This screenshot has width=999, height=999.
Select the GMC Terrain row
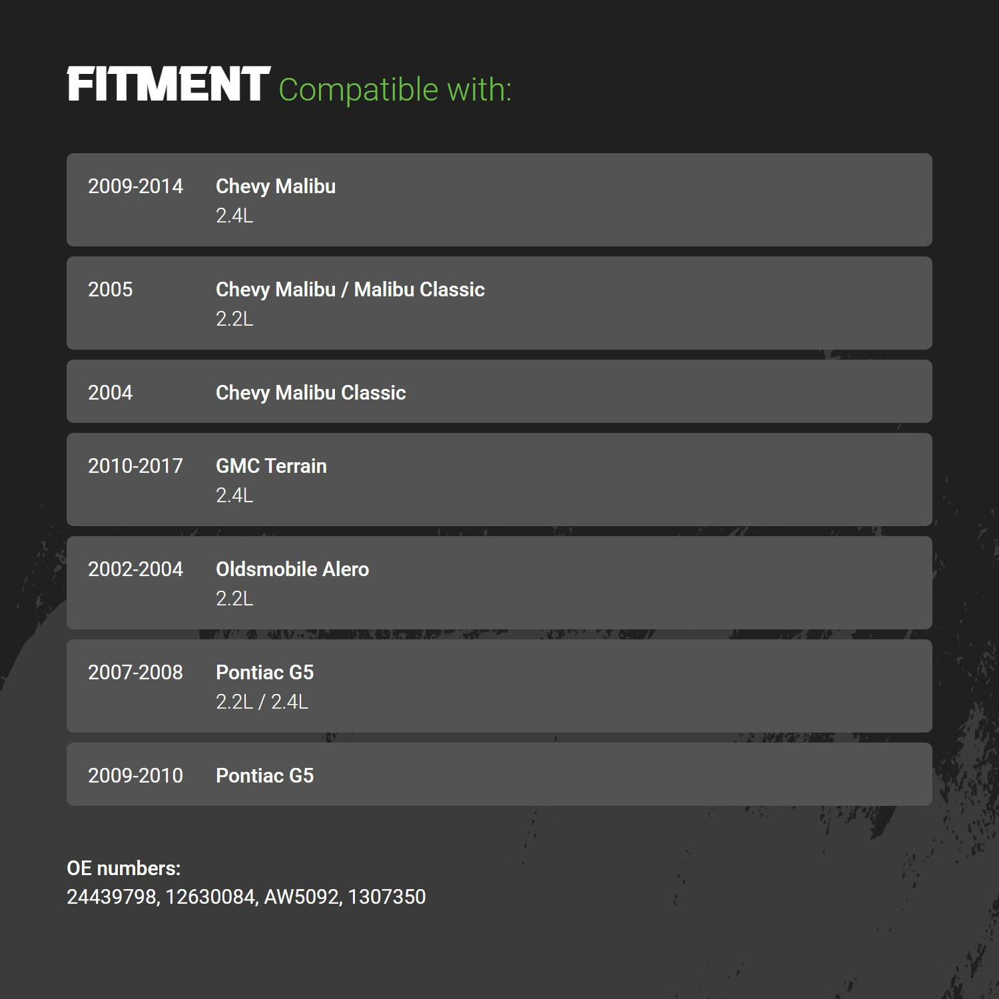499,480
